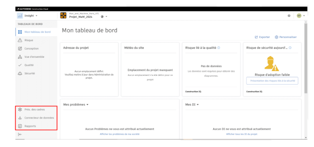Click Emplacement du projet manquant text
The height and width of the screenshot is (147, 314).
pos(150,70)
